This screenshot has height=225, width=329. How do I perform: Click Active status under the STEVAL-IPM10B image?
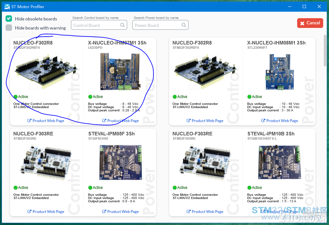point(255,188)
